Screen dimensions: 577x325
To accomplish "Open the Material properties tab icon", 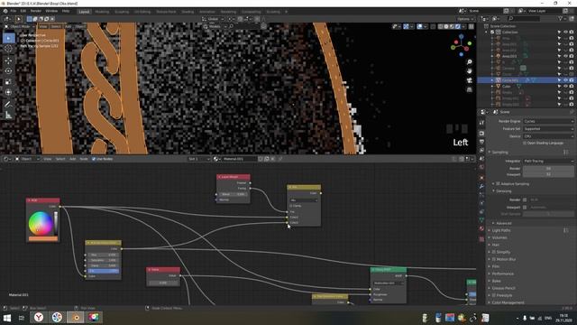I will click(481, 228).
